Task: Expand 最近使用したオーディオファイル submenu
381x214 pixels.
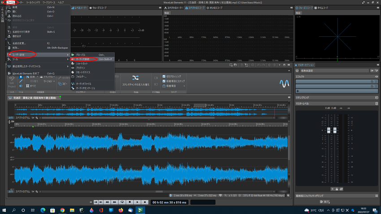Action: point(39,66)
